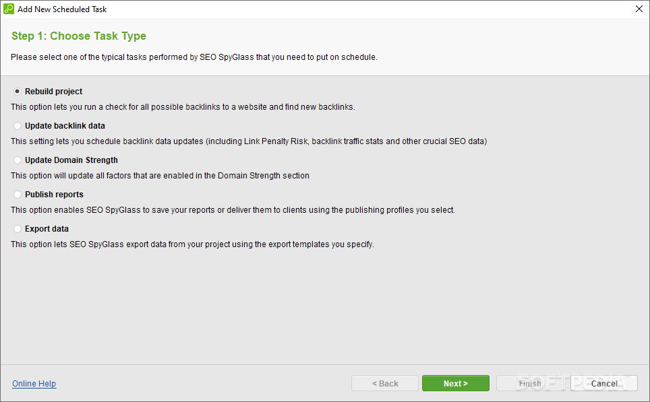Click the Step 1: Choose Task Type heading
650x402 pixels.
tap(79, 36)
